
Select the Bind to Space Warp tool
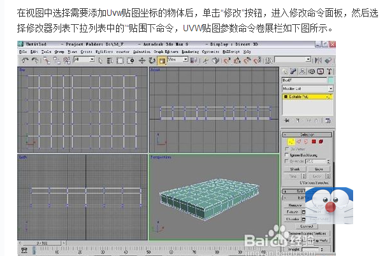point(66,60)
